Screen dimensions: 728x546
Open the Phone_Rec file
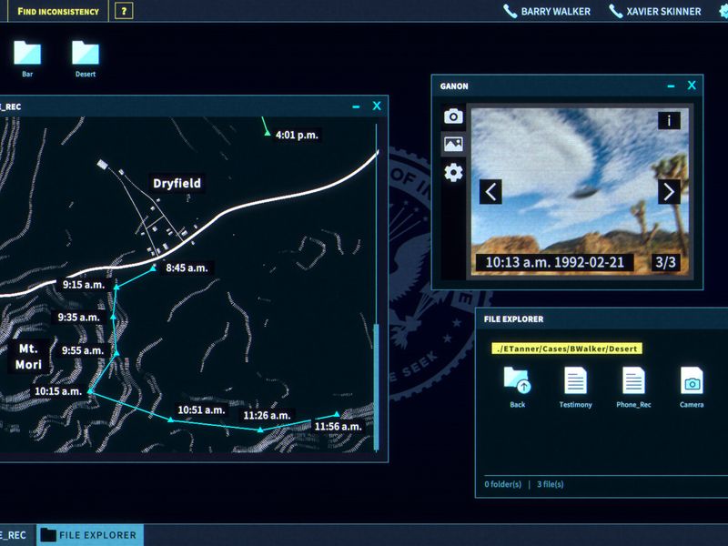633,388
